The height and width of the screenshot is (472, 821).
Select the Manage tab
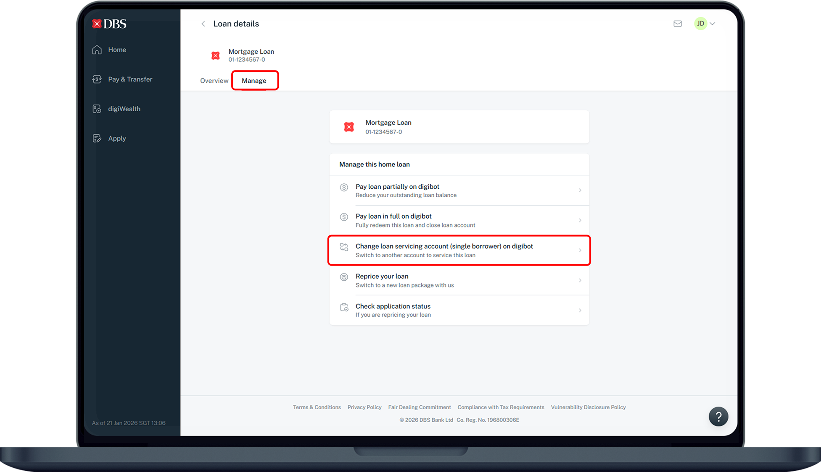[254, 80]
